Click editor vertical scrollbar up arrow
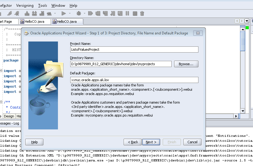 pos(243,30)
